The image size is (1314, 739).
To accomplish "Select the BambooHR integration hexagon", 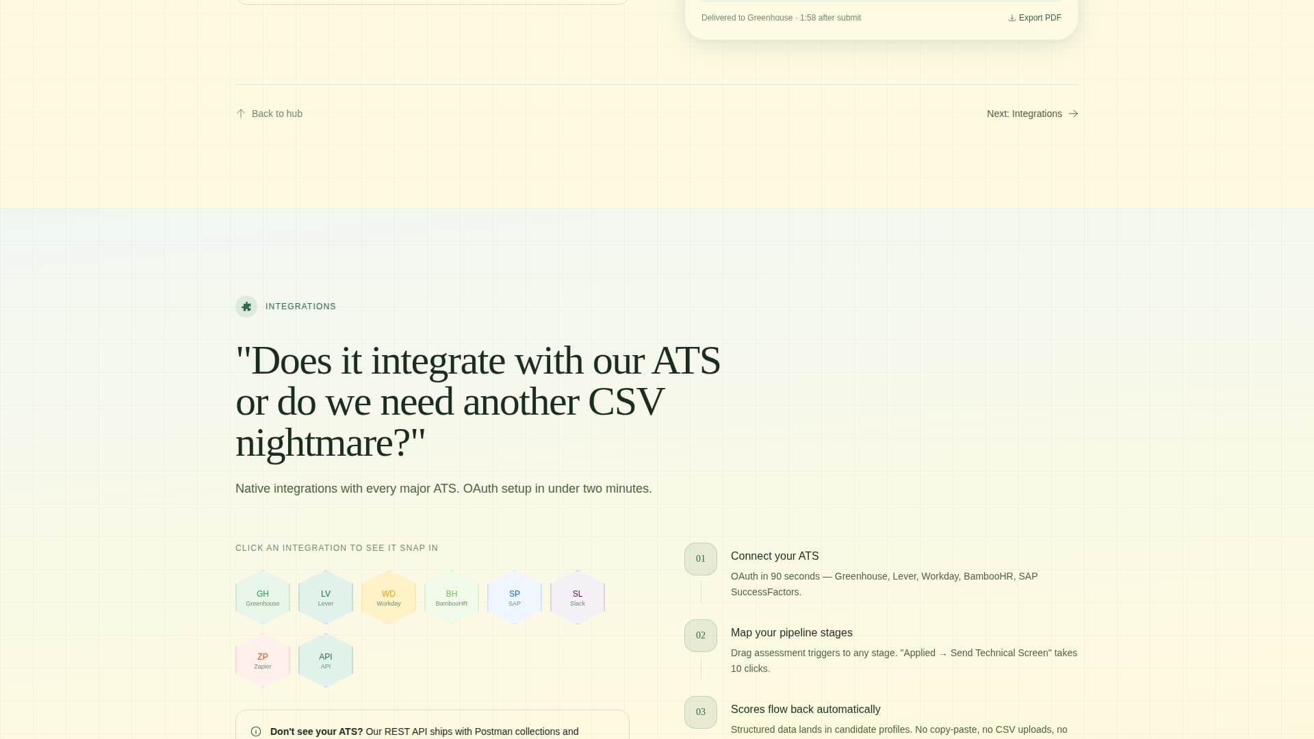I will coord(452,597).
